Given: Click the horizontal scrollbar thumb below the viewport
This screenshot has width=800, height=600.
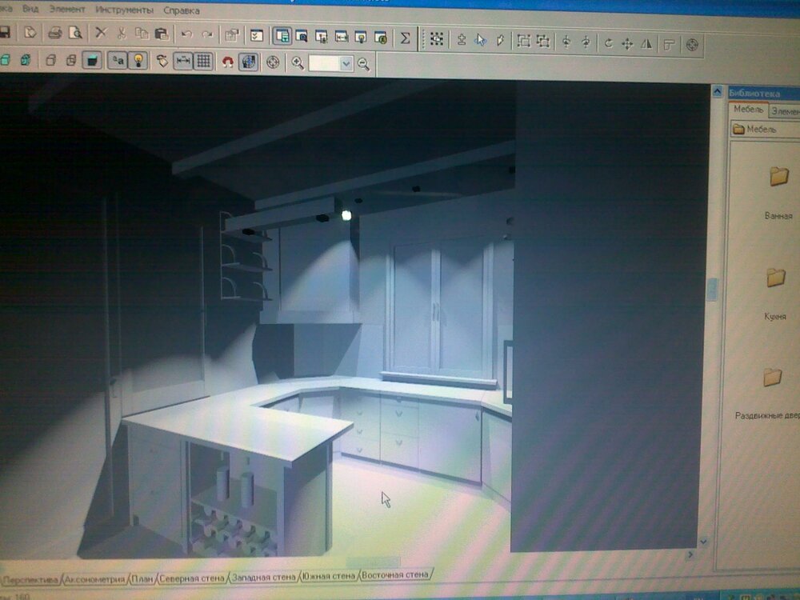Looking at the screenshot, I should [x=373, y=562].
